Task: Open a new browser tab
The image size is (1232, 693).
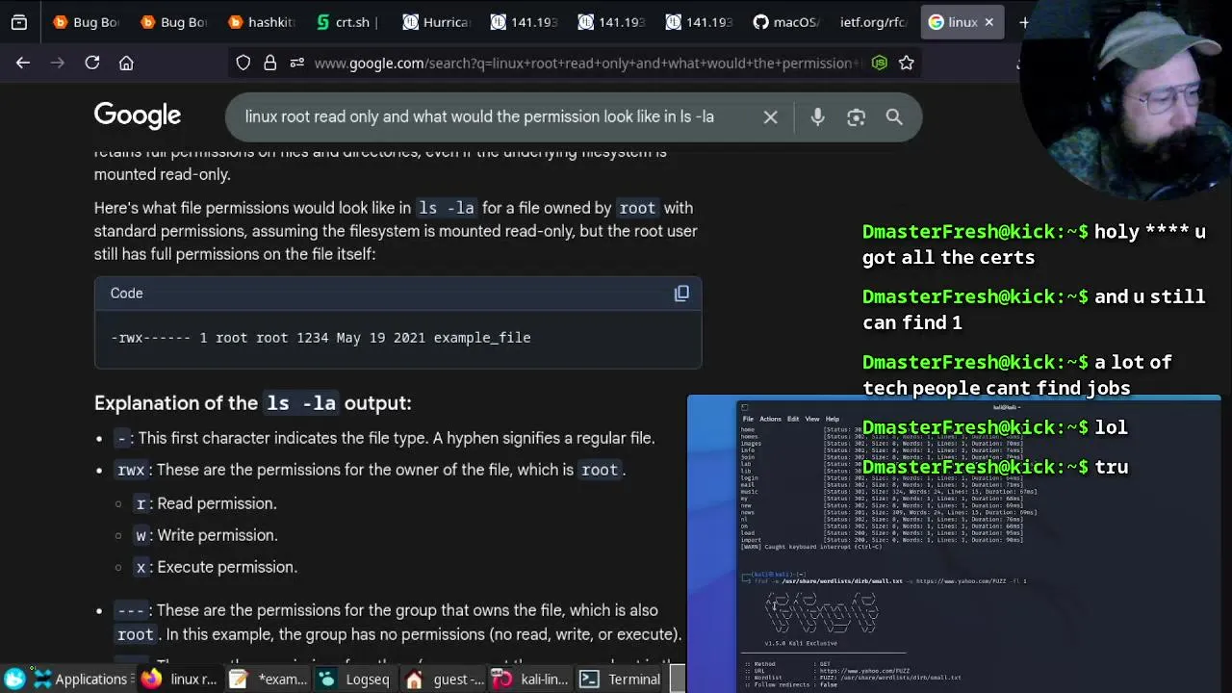Action: click(1024, 22)
